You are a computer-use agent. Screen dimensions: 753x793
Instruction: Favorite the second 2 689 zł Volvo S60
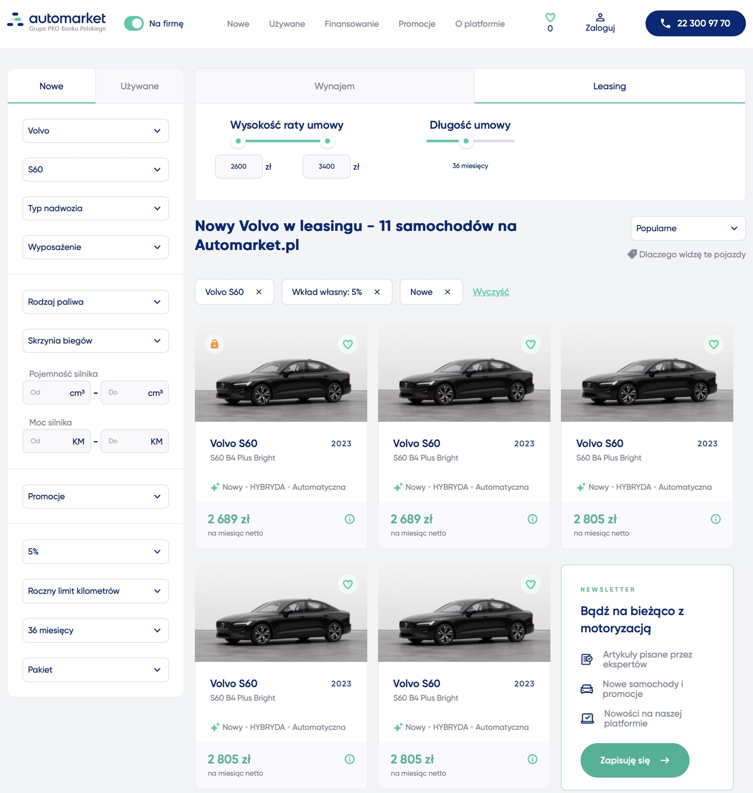530,344
